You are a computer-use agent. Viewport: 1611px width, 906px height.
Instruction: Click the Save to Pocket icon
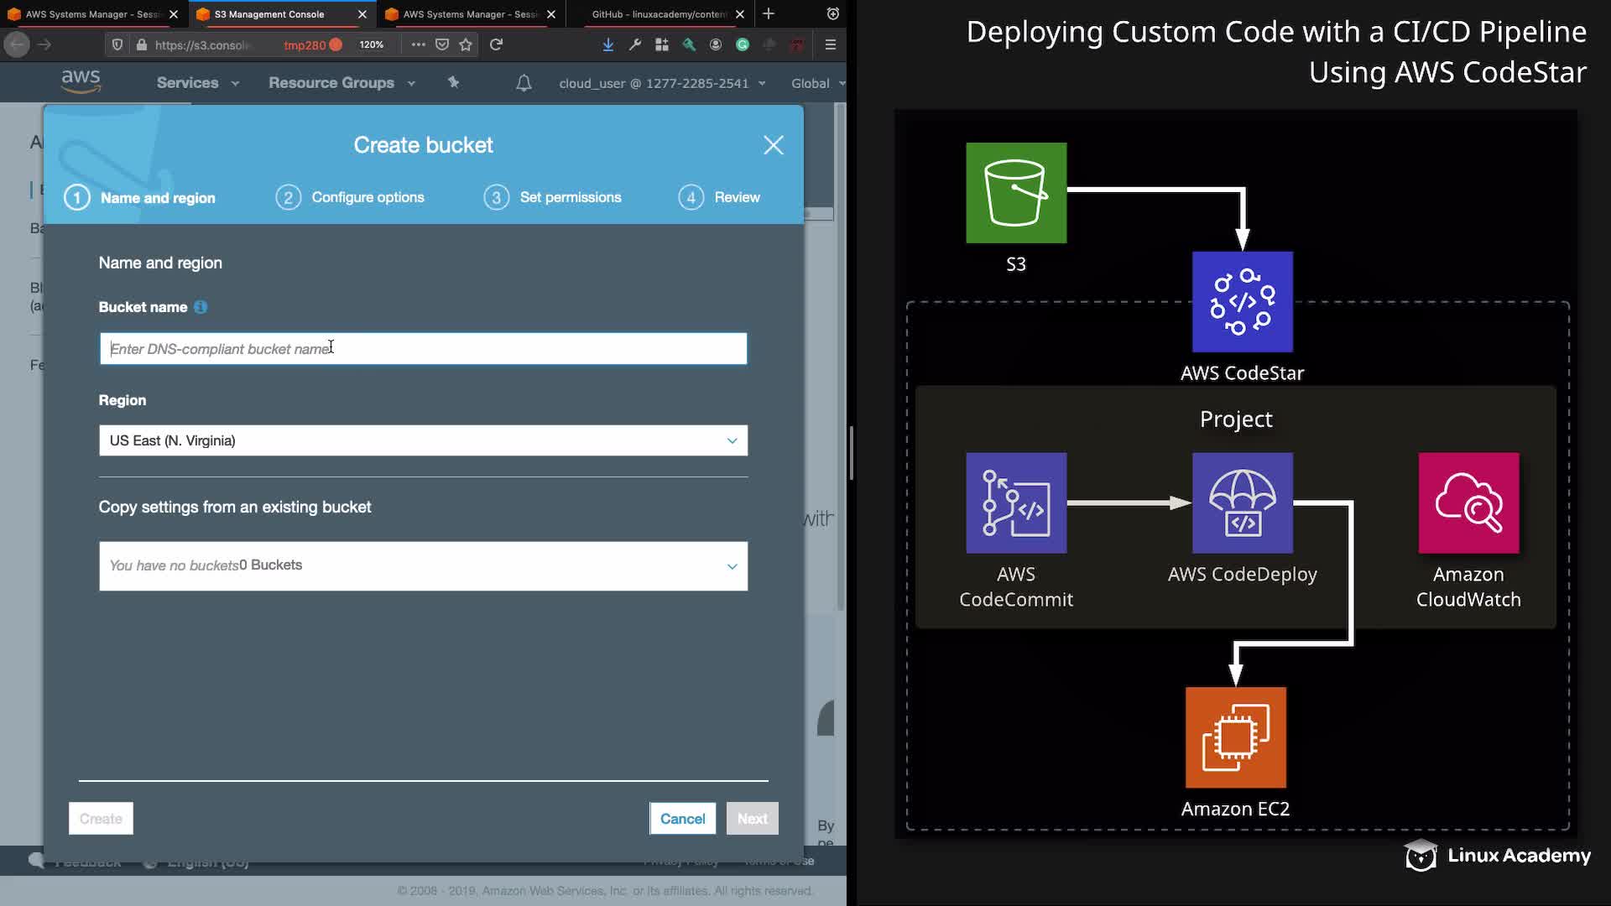point(442,44)
